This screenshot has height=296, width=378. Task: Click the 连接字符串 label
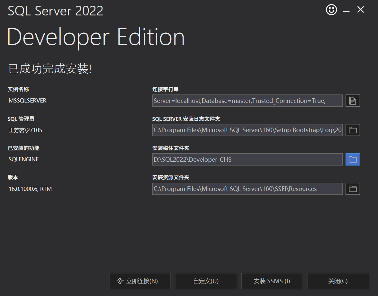click(x=165, y=89)
